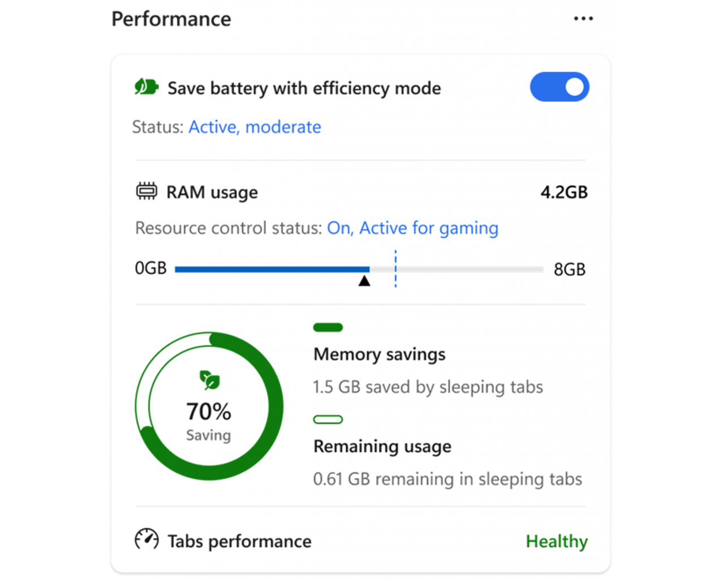Open the more options ellipsis menu
Image resolution: width=724 pixels, height=579 pixels.
[x=583, y=18]
